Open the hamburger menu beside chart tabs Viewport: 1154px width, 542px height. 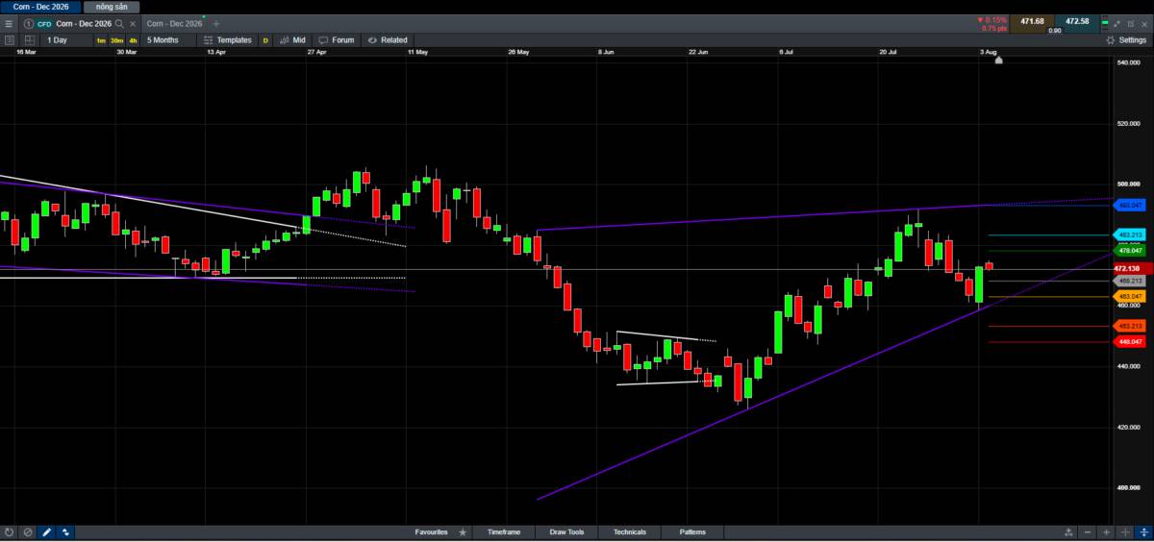[9, 23]
